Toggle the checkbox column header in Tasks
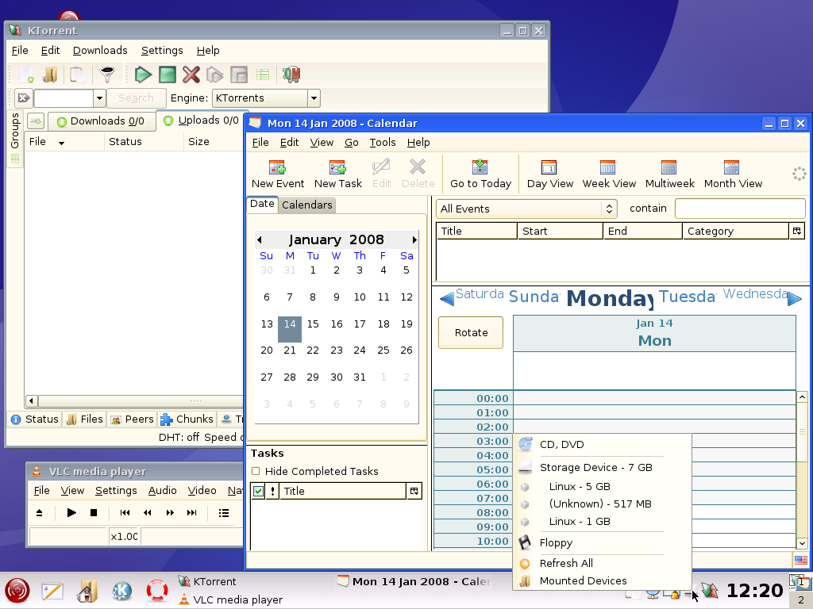This screenshot has height=609, width=813. 258,492
